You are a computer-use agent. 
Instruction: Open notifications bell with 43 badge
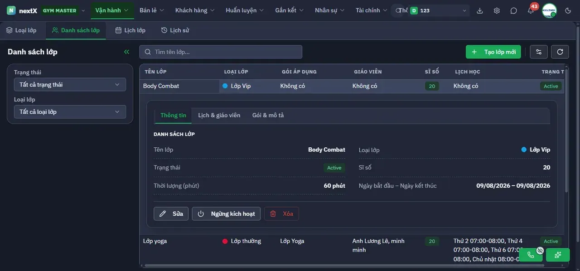pyautogui.click(x=531, y=10)
